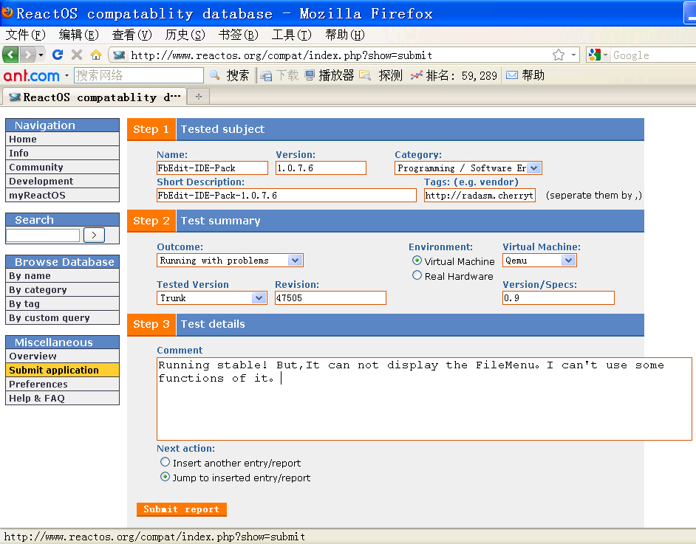Click the Short Description input field
Viewport: 696px width, 544px height.
(x=286, y=195)
